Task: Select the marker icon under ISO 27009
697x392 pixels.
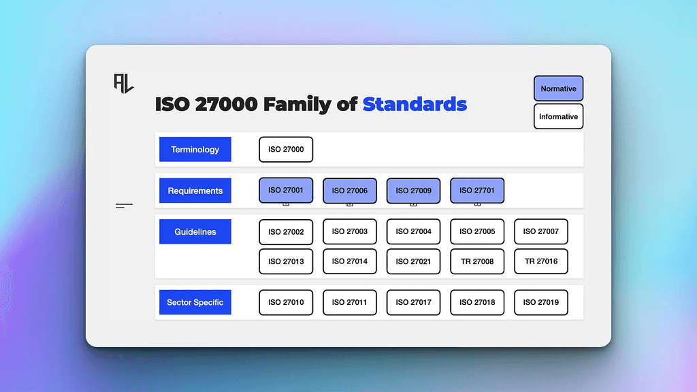Action: (413, 203)
